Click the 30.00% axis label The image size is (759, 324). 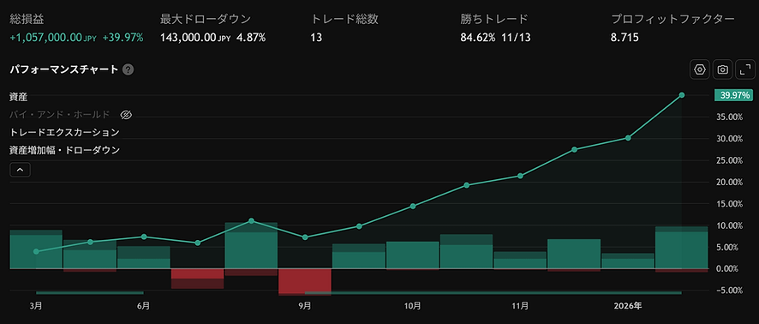tap(730, 139)
